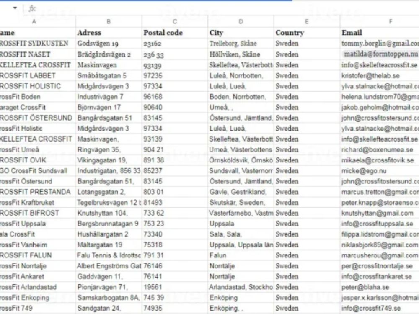This screenshot has width=419, height=314.
Task: Select the cell 'Godsvägen 19'
Action: [109, 44]
